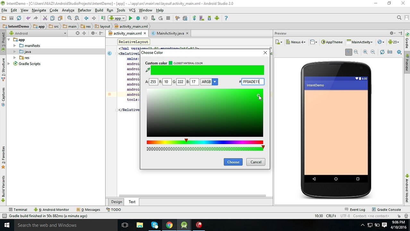Click the Debug bug icon
This screenshot has width=410, height=231.
pyautogui.click(x=138, y=18)
